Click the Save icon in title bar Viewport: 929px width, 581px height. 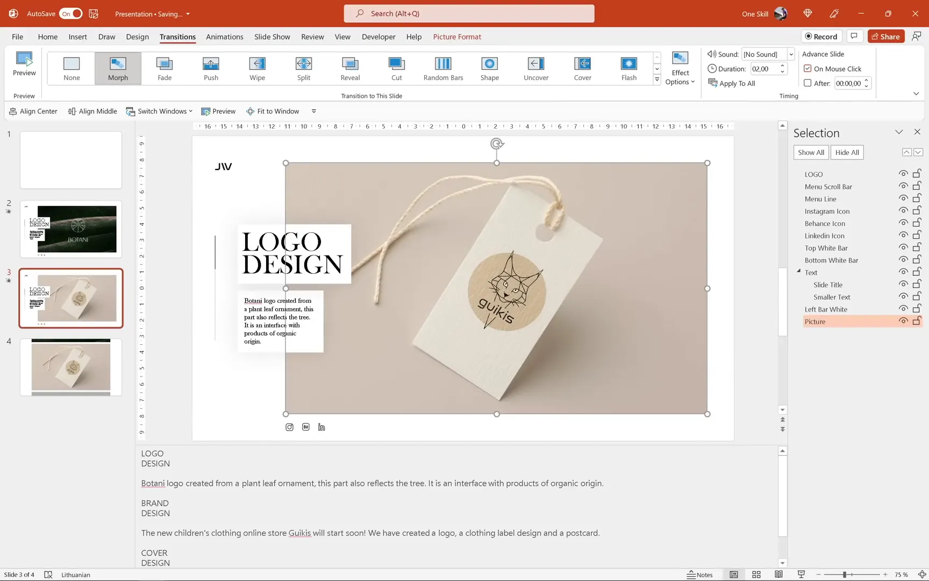[x=94, y=13]
